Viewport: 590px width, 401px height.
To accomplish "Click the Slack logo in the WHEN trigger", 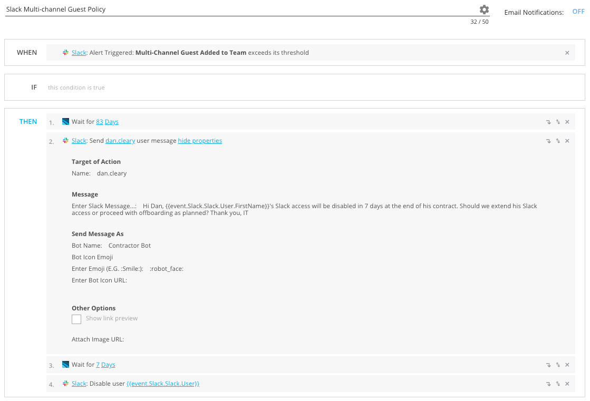I will 65,53.
